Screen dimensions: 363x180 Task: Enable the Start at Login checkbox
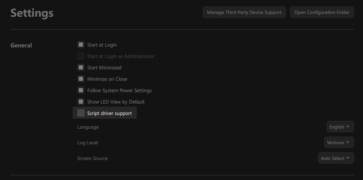point(81,45)
